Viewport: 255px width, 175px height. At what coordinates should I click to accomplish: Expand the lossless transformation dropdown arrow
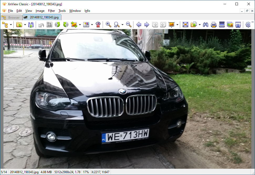[80, 25]
